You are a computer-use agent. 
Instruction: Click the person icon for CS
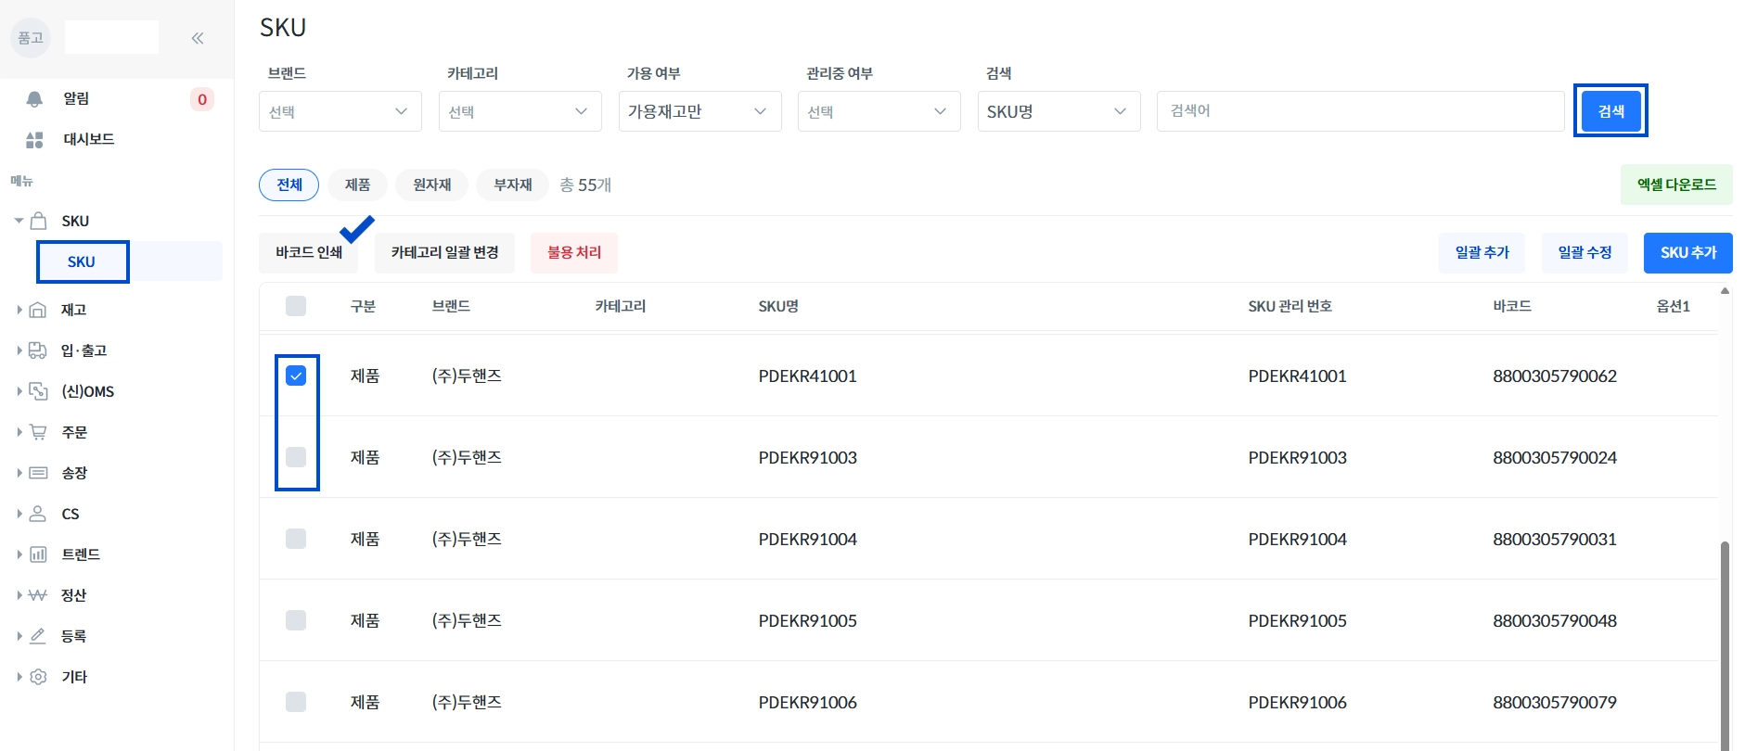(x=38, y=514)
